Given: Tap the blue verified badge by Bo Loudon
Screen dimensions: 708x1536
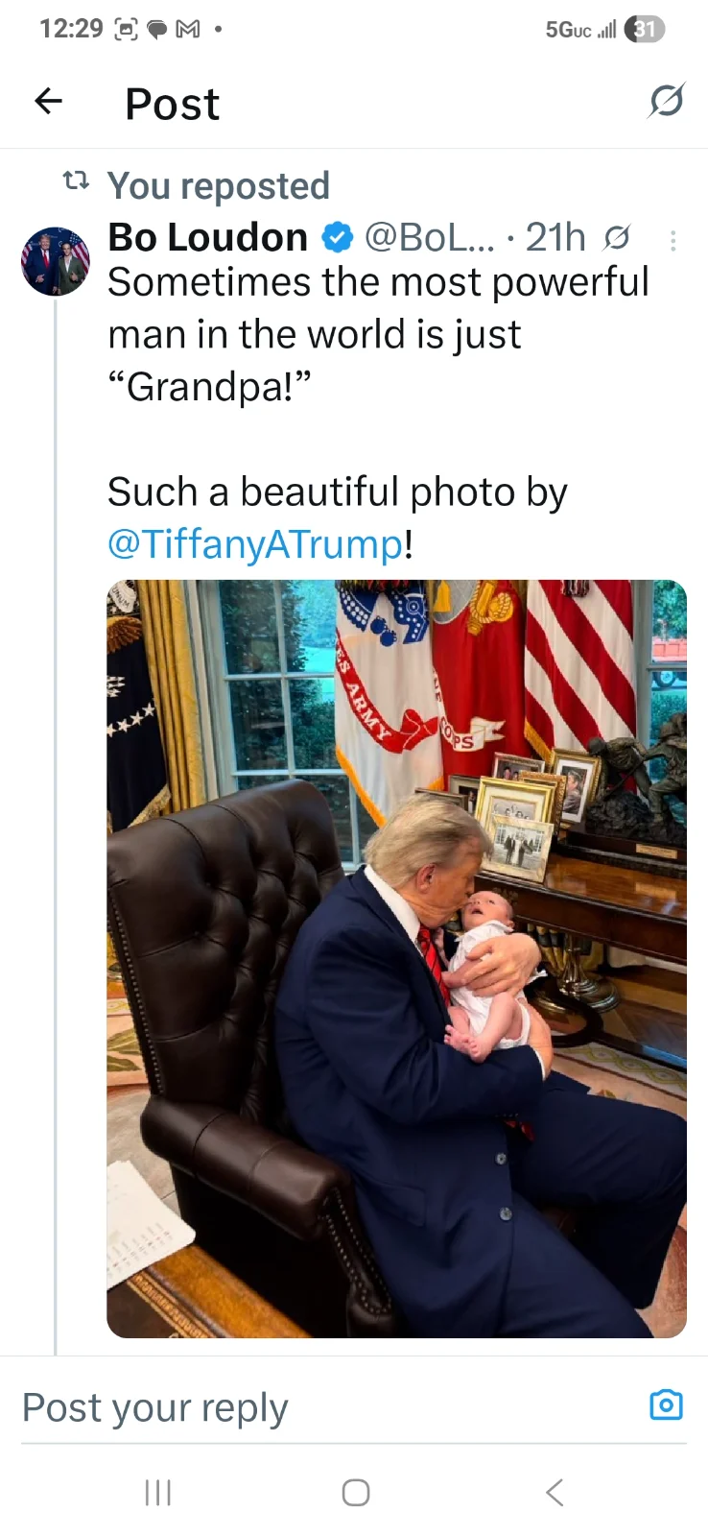Looking at the screenshot, I should pyautogui.click(x=337, y=237).
